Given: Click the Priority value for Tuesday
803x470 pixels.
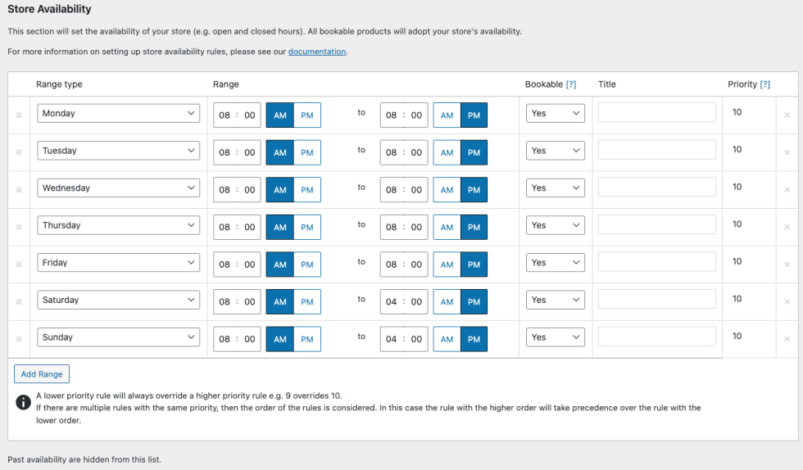Looking at the screenshot, I should click(737, 150).
